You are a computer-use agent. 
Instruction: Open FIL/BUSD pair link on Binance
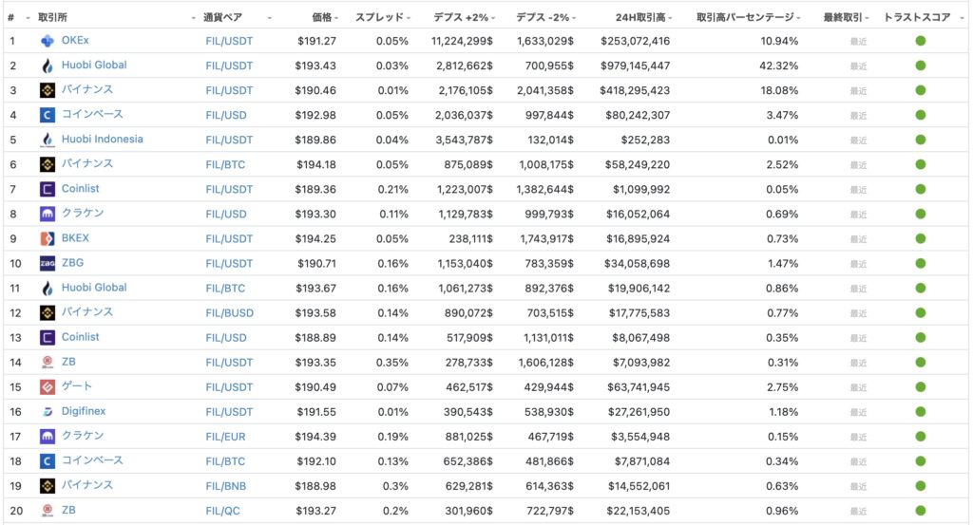(230, 313)
